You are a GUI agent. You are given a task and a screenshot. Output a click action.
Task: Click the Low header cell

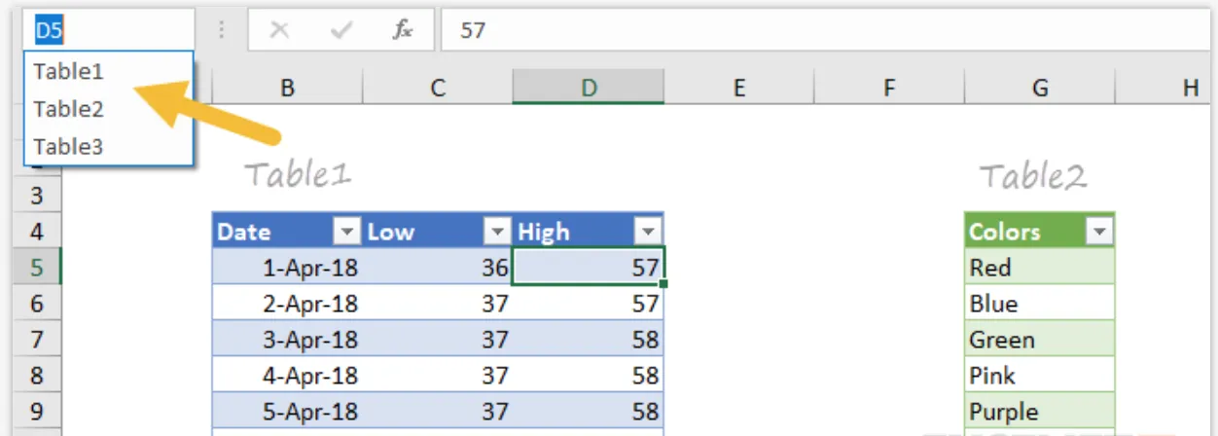[x=438, y=232]
